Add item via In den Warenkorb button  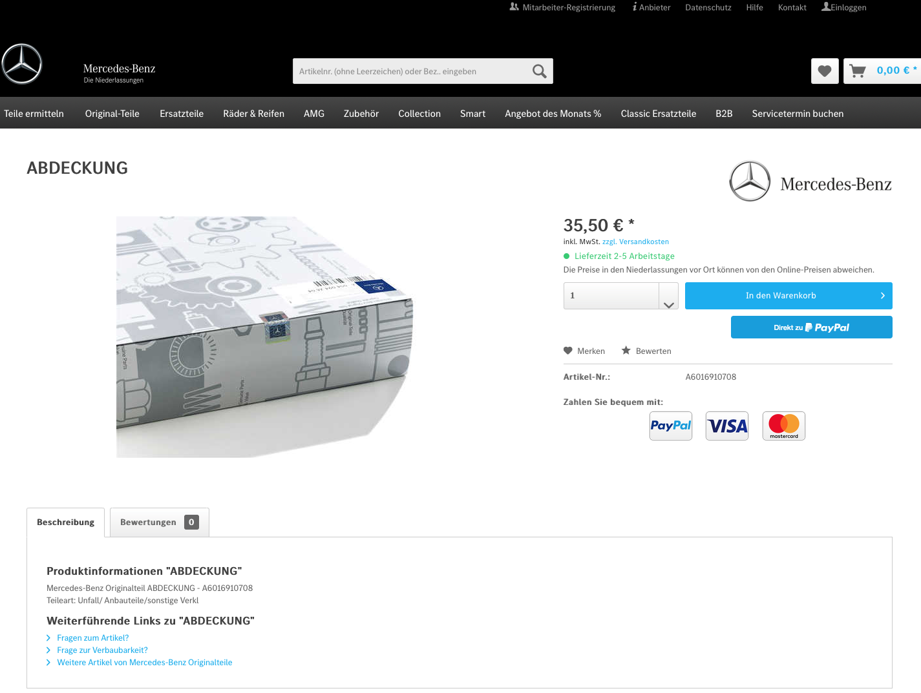point(788,296)
